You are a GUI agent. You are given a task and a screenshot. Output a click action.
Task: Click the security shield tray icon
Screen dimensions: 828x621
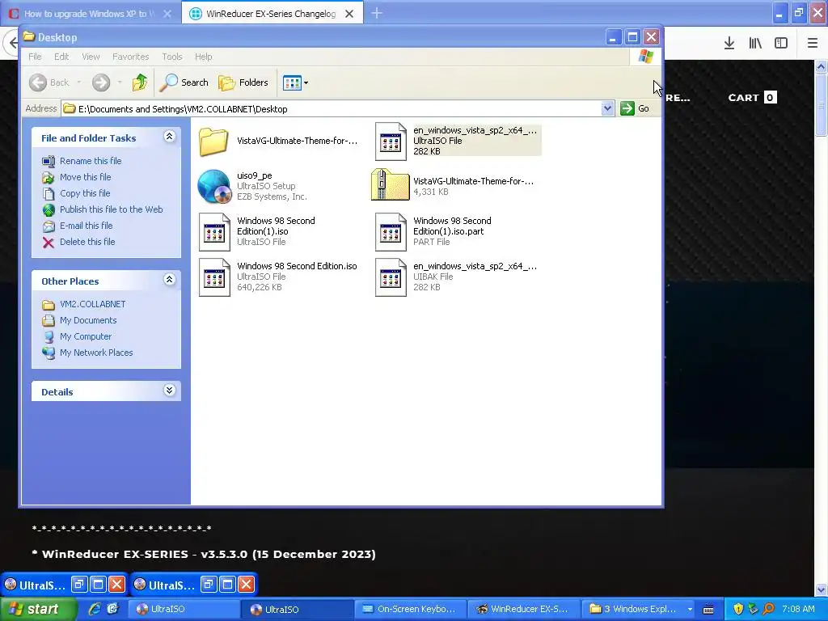738,609
